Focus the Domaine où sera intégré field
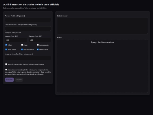The width and height of the screenshot is (153, 115). [x=28, y=29]
